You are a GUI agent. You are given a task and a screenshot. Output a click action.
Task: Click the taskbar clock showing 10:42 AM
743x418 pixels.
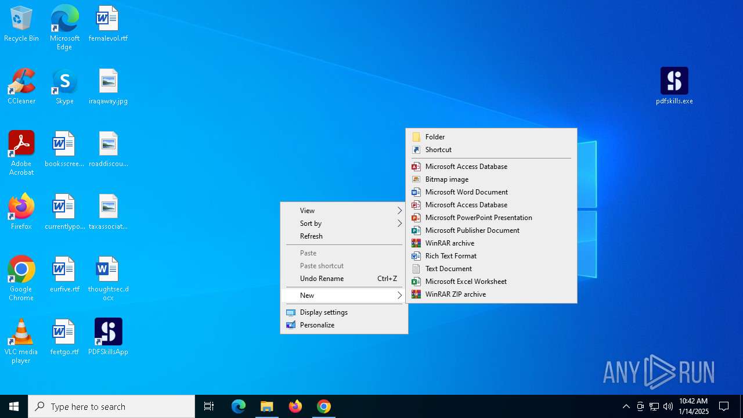693,406
